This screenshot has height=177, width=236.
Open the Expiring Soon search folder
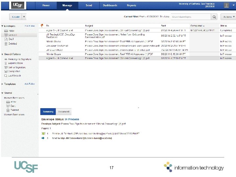pos(15,63)
